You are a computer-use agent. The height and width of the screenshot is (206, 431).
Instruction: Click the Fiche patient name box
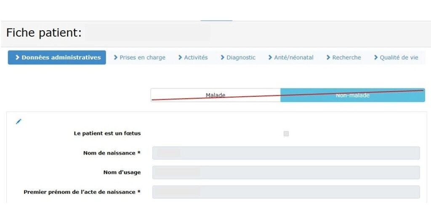[147, 33]
